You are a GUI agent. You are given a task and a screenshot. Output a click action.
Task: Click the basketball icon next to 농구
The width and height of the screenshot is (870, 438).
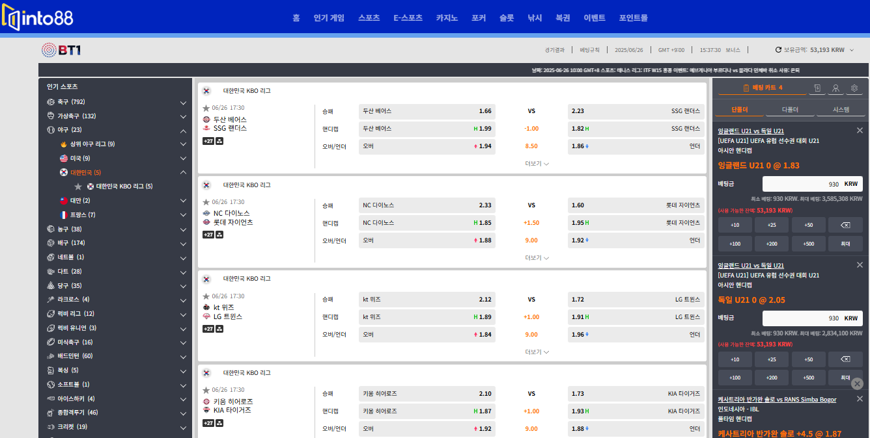[51, 229]
